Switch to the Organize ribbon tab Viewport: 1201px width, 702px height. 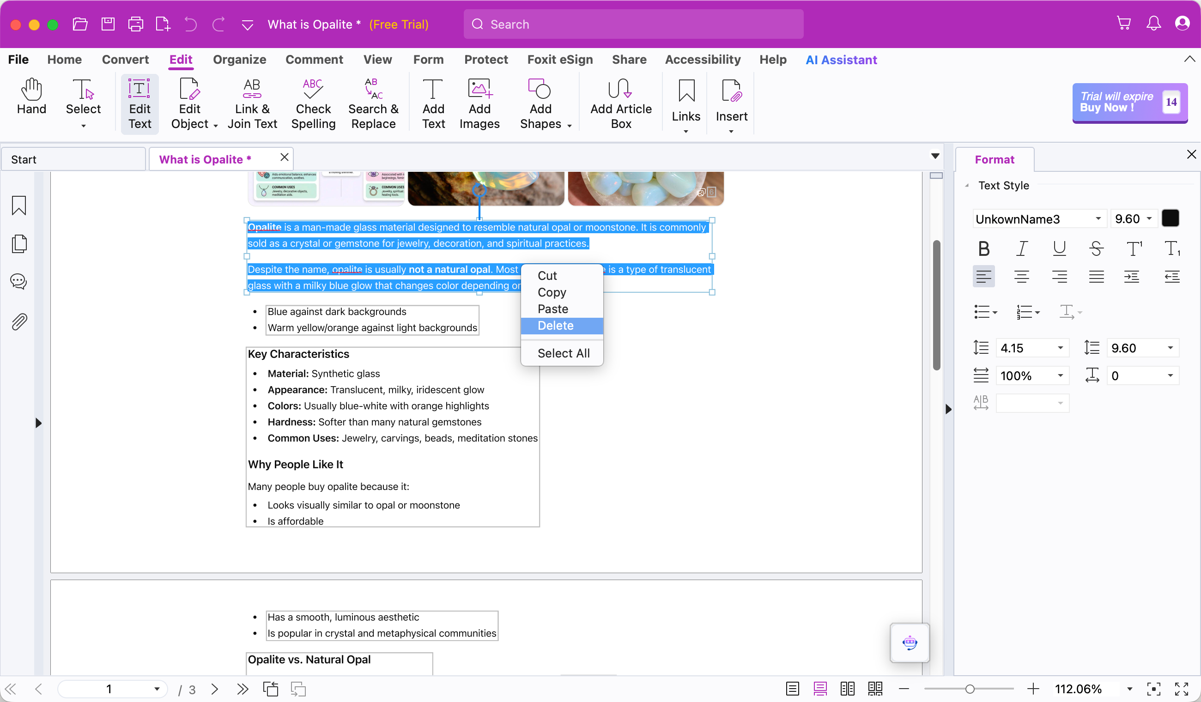tap(239, 60)
